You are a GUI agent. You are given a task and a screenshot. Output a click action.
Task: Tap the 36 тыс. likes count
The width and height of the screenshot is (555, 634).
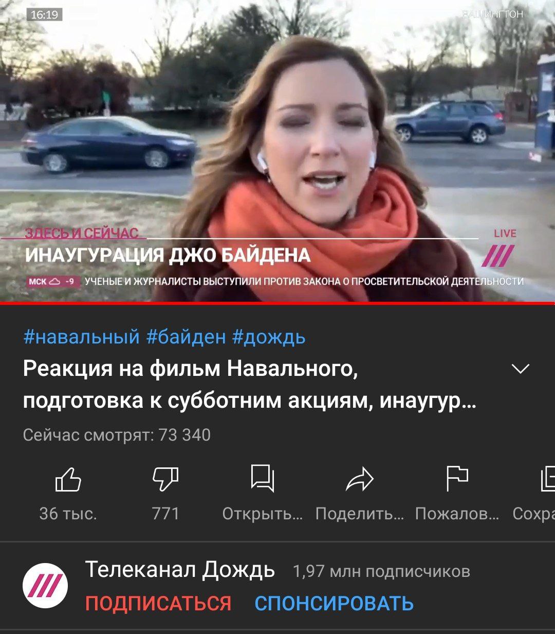click(68, 513)
